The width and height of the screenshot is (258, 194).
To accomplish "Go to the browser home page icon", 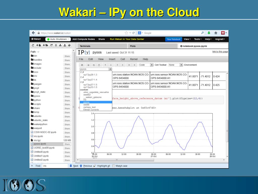I will click(216, 33).
